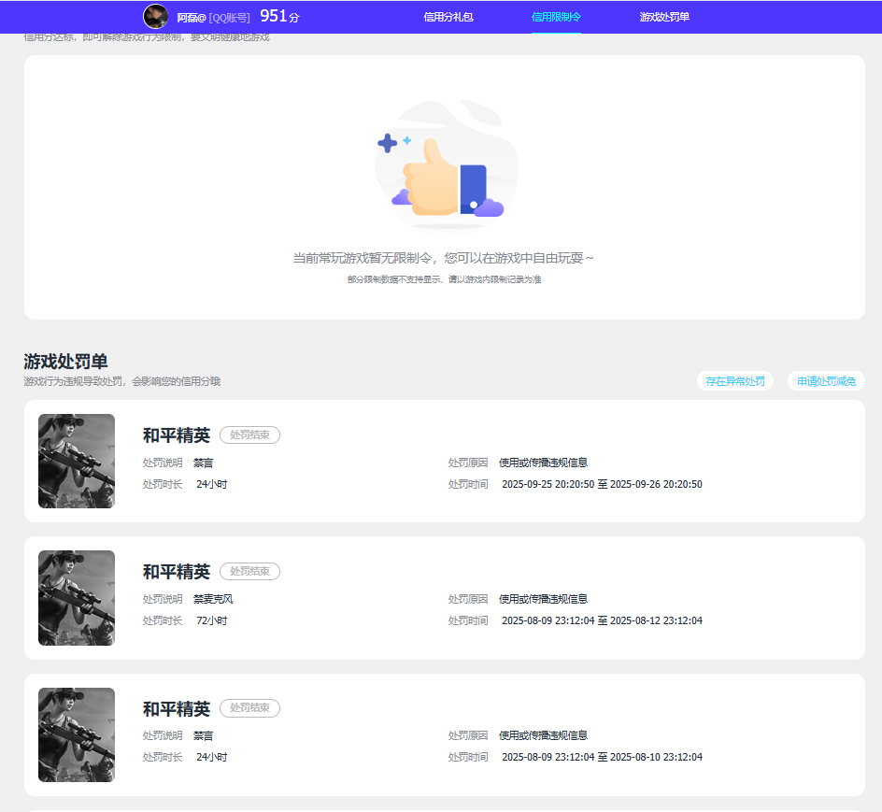Click the bottom 和平精英 game thumbnail
Image resolution: width=882 pixels, height=812 pixels.
pyautogui.click(x=77, y=734)
